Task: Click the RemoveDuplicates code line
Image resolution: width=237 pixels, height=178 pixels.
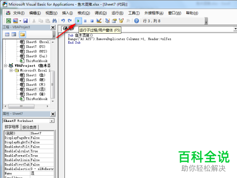Action: pyautogui.click(x=119, y=39)
